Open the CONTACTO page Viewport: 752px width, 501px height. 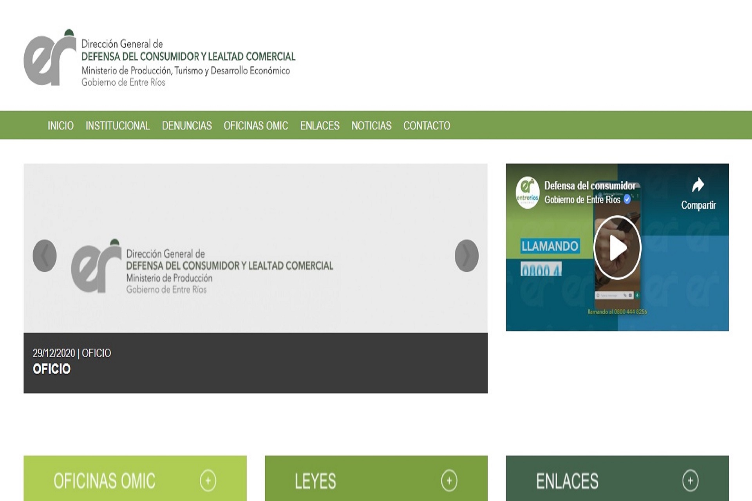pos(427,126)
